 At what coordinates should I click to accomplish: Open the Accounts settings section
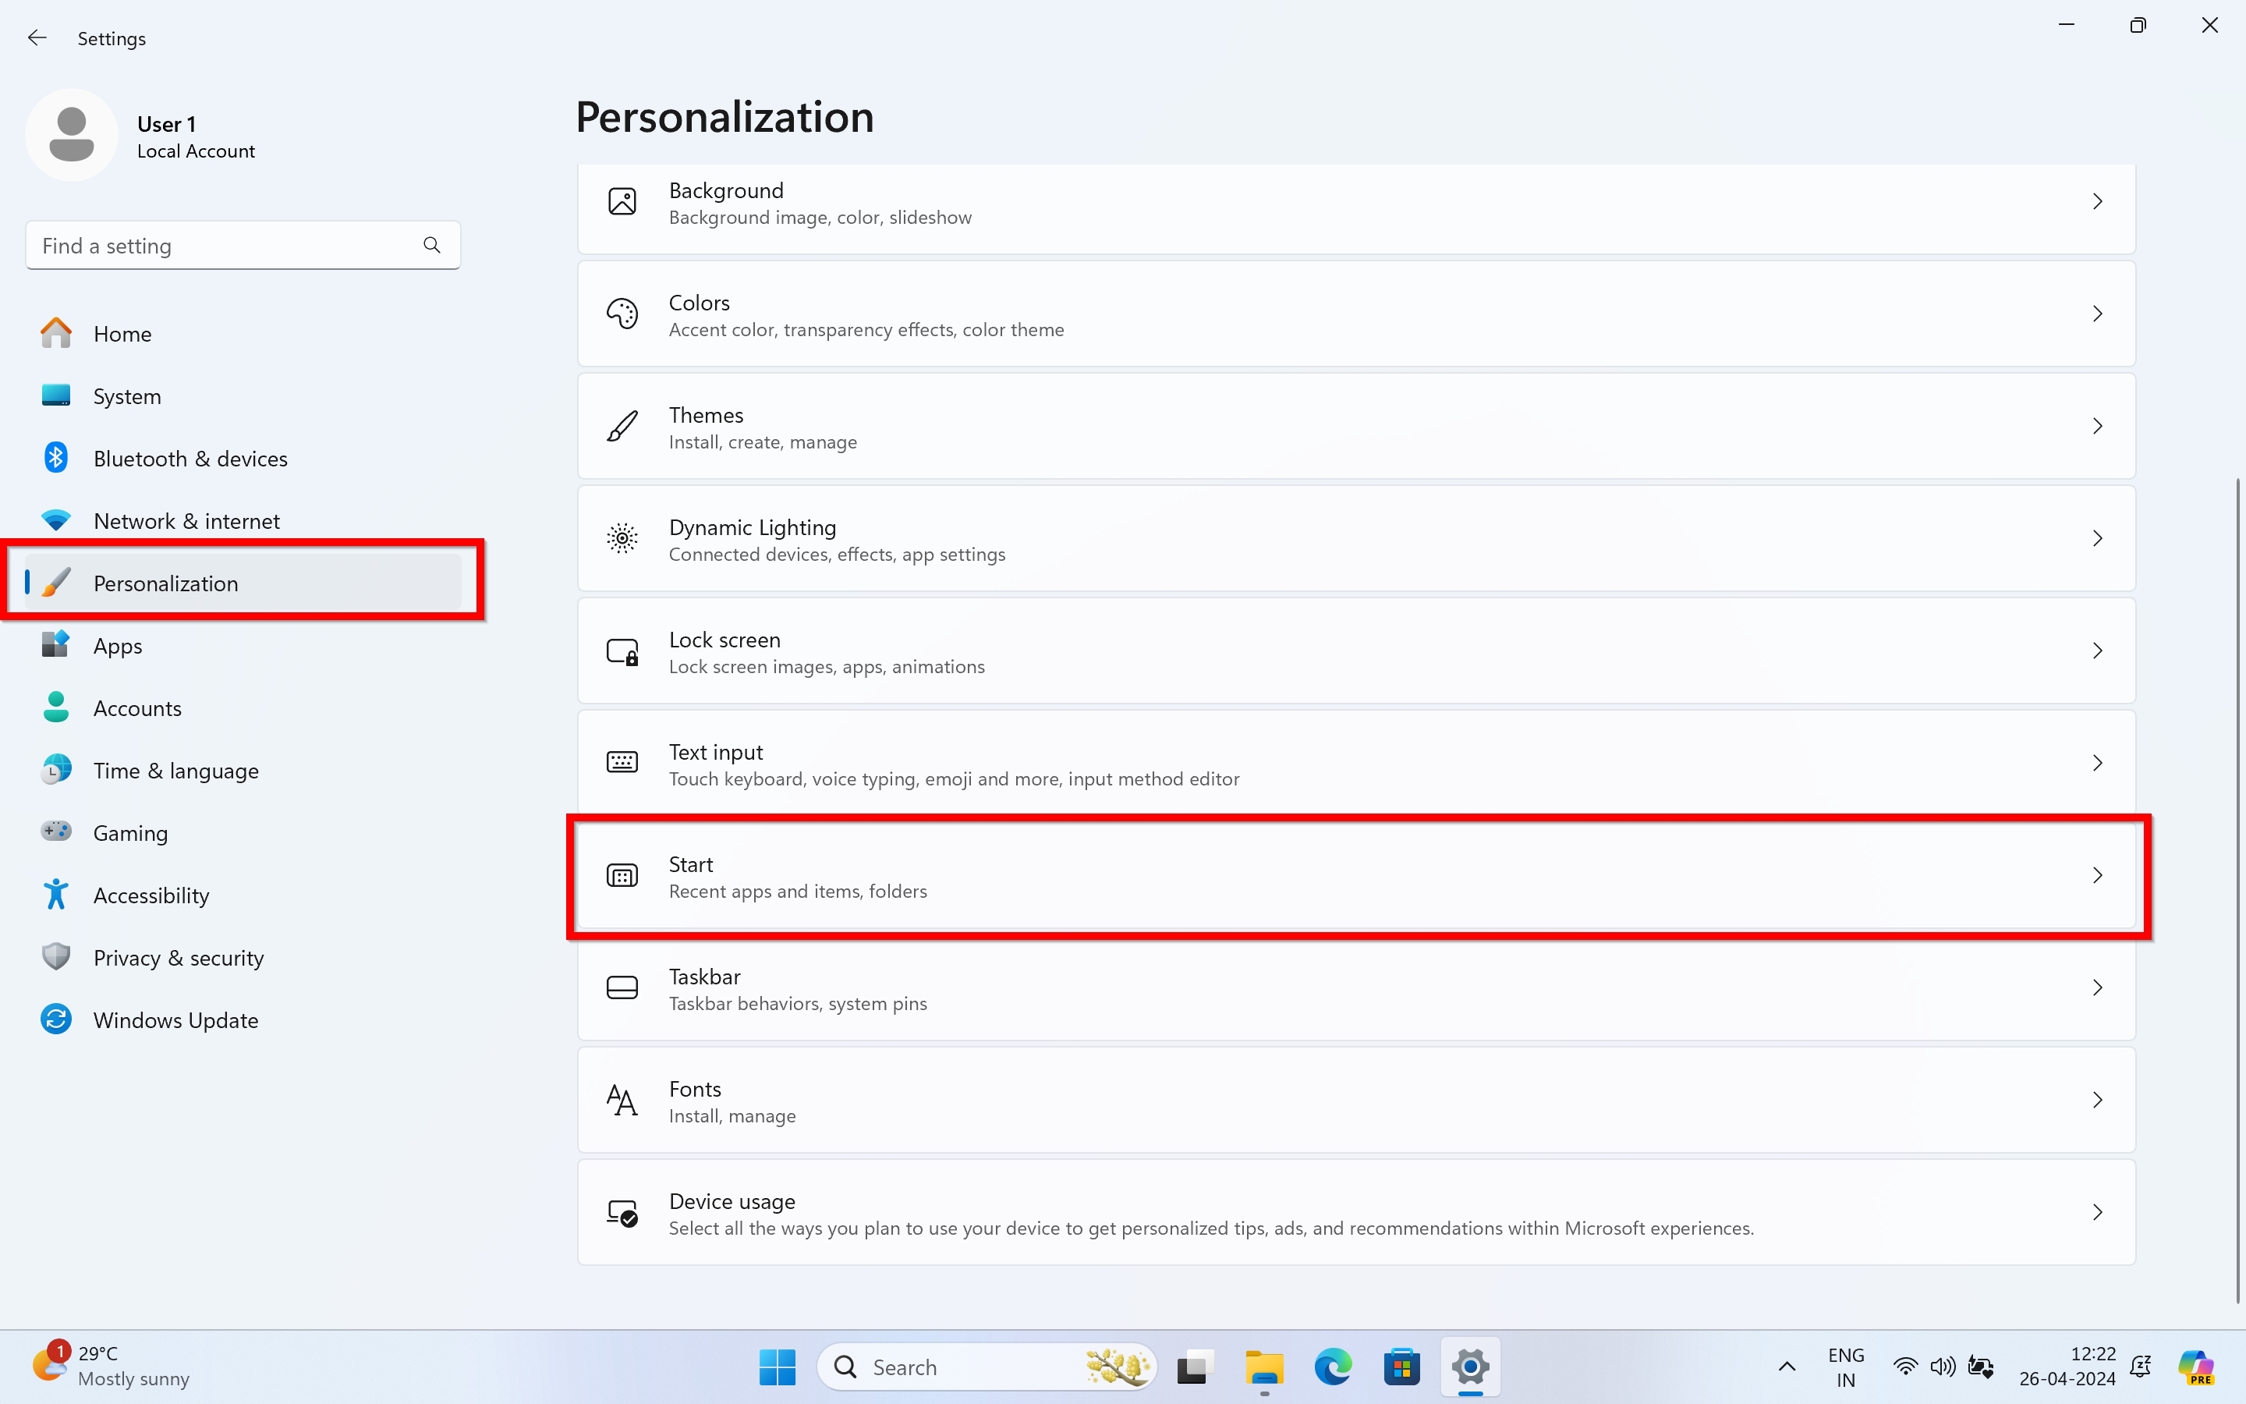point(243,707)
